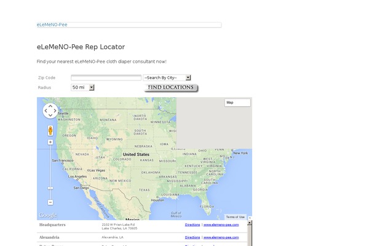The image size is (369, 246).
Task: Open the eLeMeNO-Pee header link
Action: [x=52, y=25]
